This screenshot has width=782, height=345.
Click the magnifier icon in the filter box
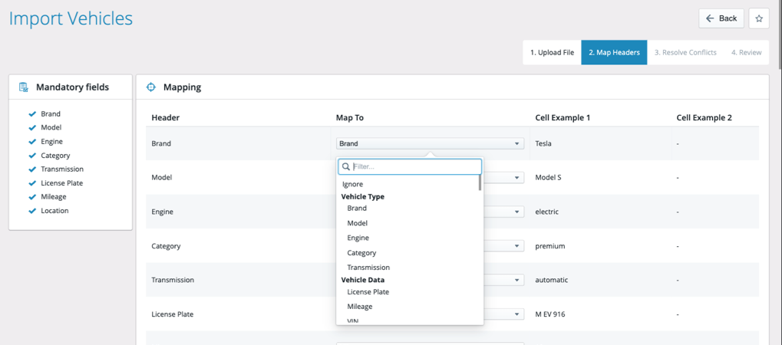coord(345,166)
